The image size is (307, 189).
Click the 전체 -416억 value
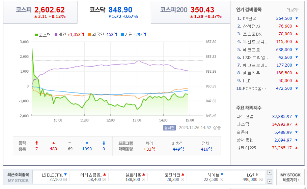205,149
